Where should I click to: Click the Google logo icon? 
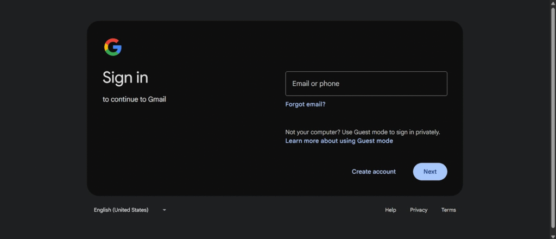point(113,47)
